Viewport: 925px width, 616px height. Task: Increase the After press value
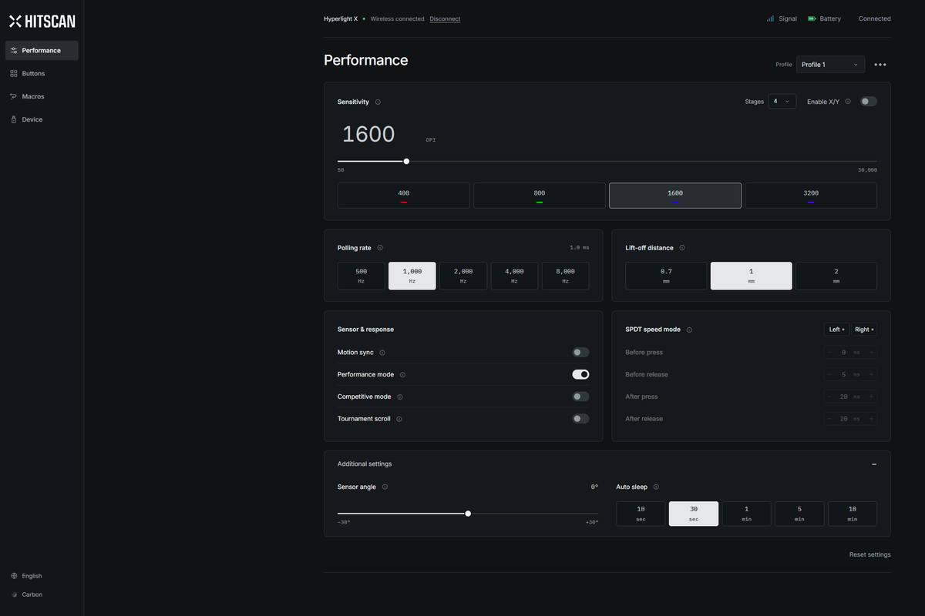pyautogui.click(x=871, y=397)
